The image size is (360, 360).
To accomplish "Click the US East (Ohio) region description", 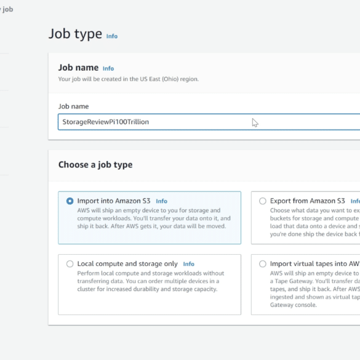I will pyautogui.click(x=129, y=79).
